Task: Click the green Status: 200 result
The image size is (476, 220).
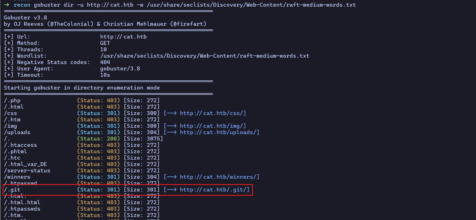Action: (x=99, y=139)
